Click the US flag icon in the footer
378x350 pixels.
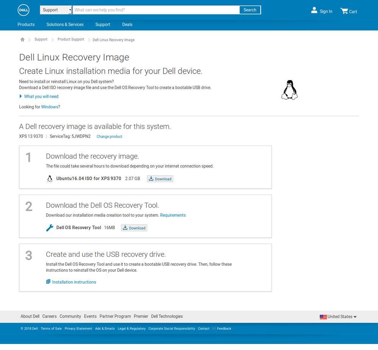323,316
